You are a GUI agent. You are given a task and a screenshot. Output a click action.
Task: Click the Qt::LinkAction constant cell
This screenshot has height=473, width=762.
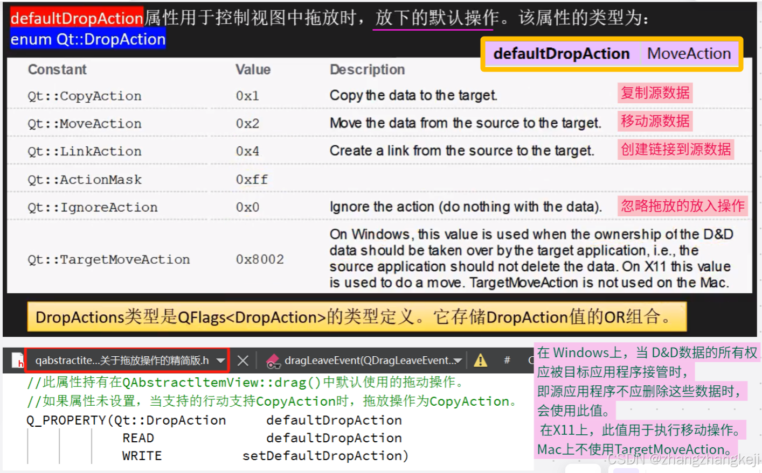pyautogui.click(x=85, y=151)
